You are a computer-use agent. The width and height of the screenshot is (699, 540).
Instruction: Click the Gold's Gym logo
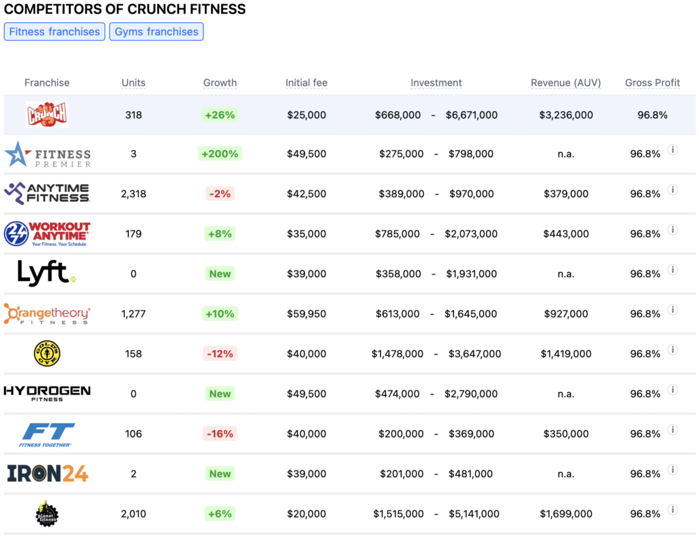pos(47,354)
